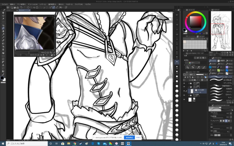Select the Gradient tool
Image resolution: width=234 pixels, height=146 pixels.
tap(3, 71)
